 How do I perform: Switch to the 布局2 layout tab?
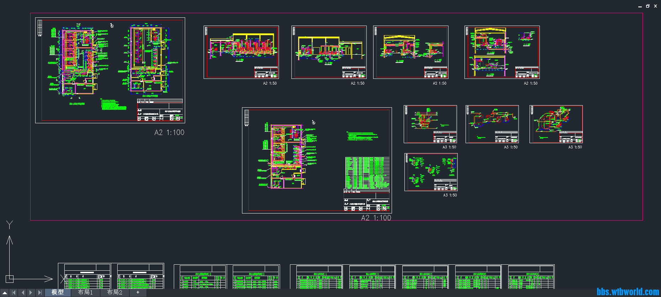[x=114, y=292]
